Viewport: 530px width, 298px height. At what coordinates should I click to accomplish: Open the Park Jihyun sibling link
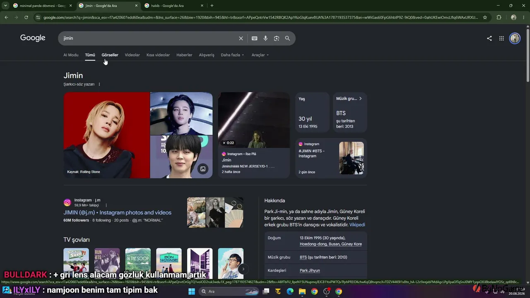pos(310,271)
